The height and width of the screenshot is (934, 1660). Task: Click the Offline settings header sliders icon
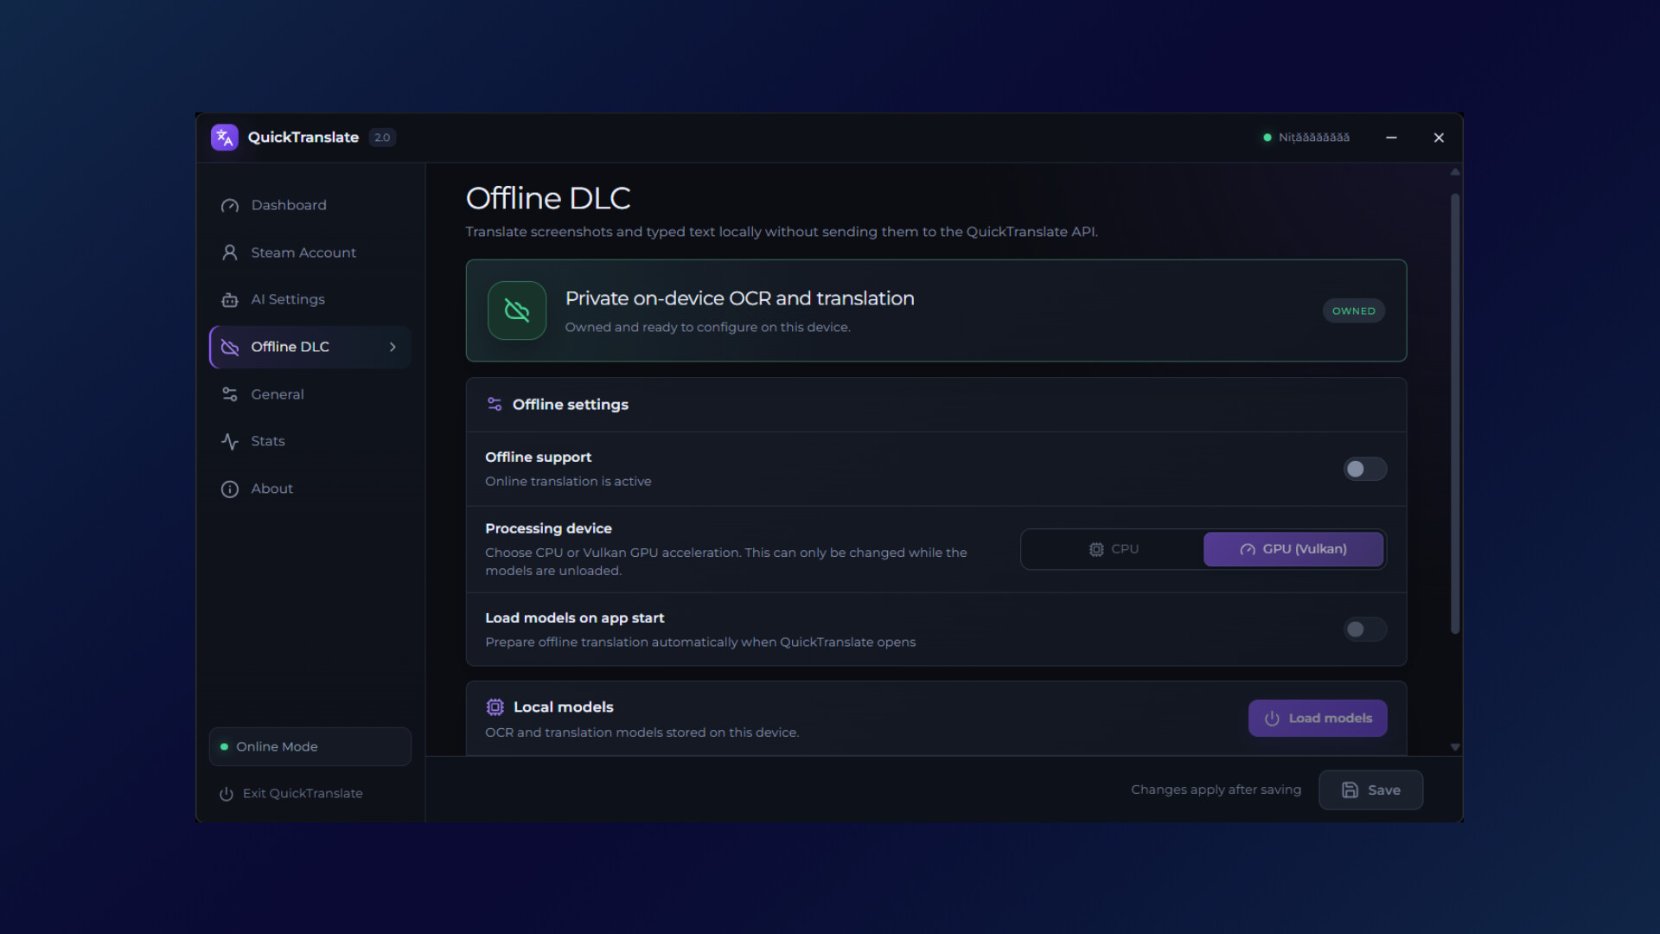click(495, 404)
